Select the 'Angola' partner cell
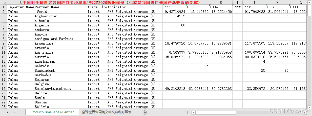 (x=60, y=34)
